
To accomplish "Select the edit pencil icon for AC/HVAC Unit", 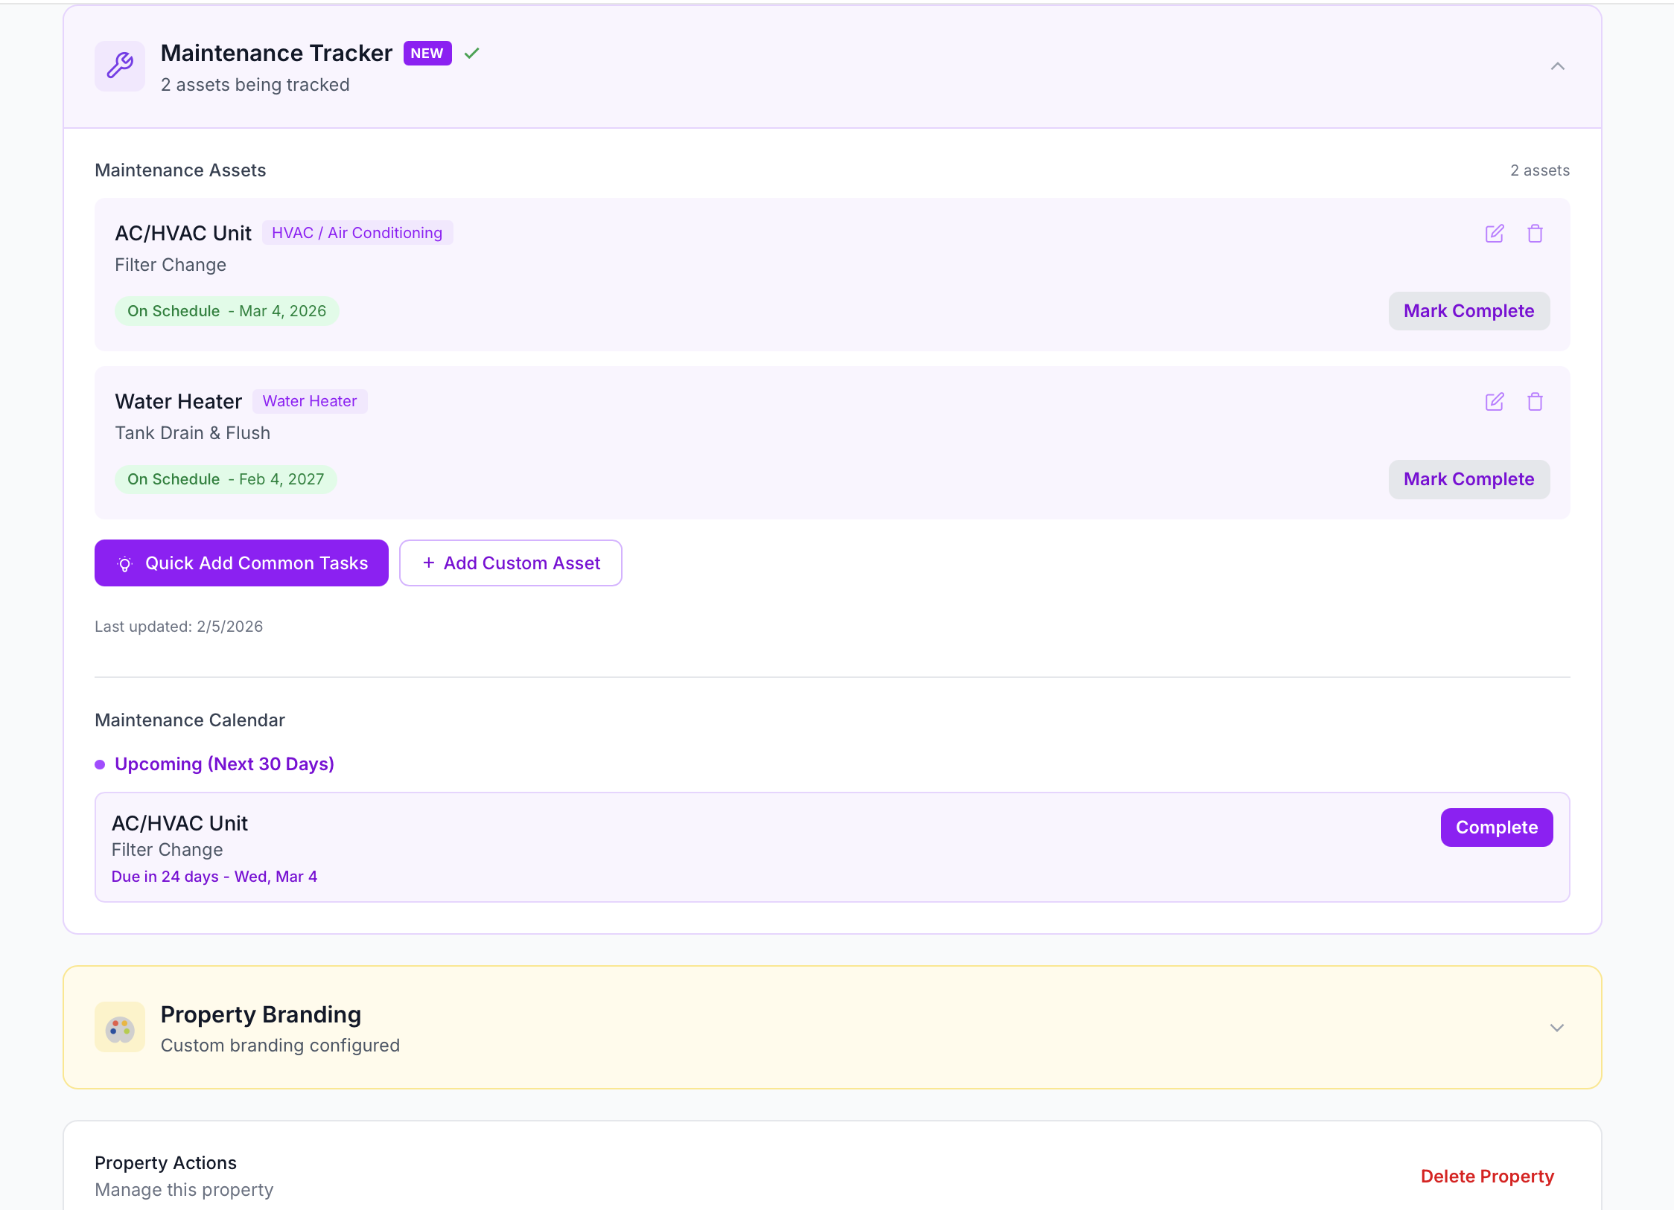I will tap(1495, 233).
